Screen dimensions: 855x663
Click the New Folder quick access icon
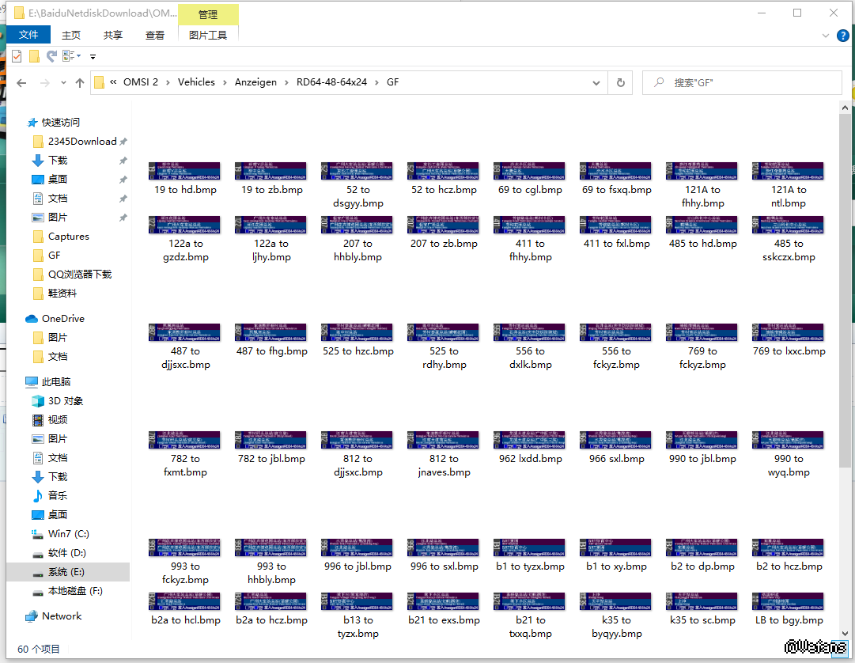click(x=34, y=56)
